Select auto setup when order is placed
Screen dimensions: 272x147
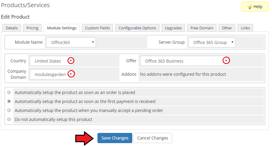pos(9,92)
